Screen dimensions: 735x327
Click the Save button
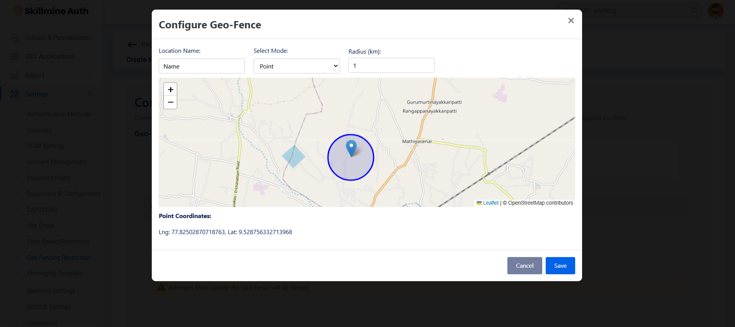[x=560, y=266]
